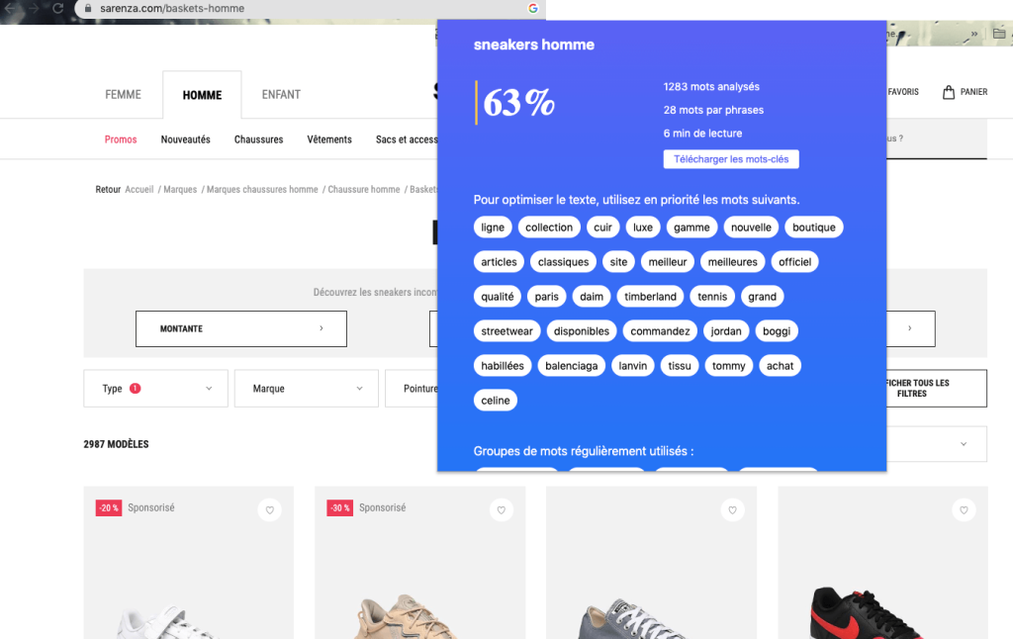Click the 'ligne' keyword chip

coord(493,228)
